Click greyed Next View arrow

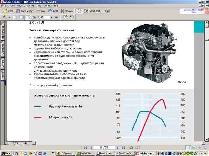(x=137, y=148)
